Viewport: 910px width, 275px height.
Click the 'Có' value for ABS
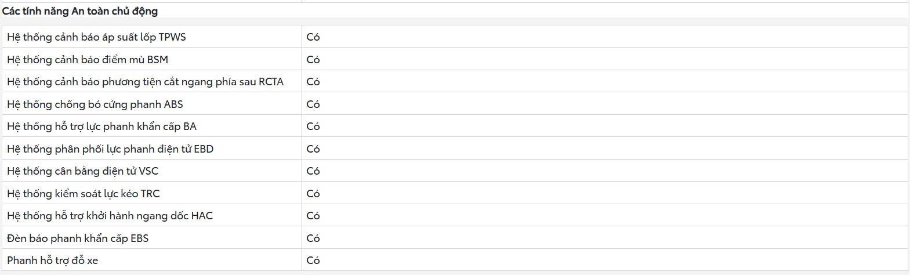313,104
